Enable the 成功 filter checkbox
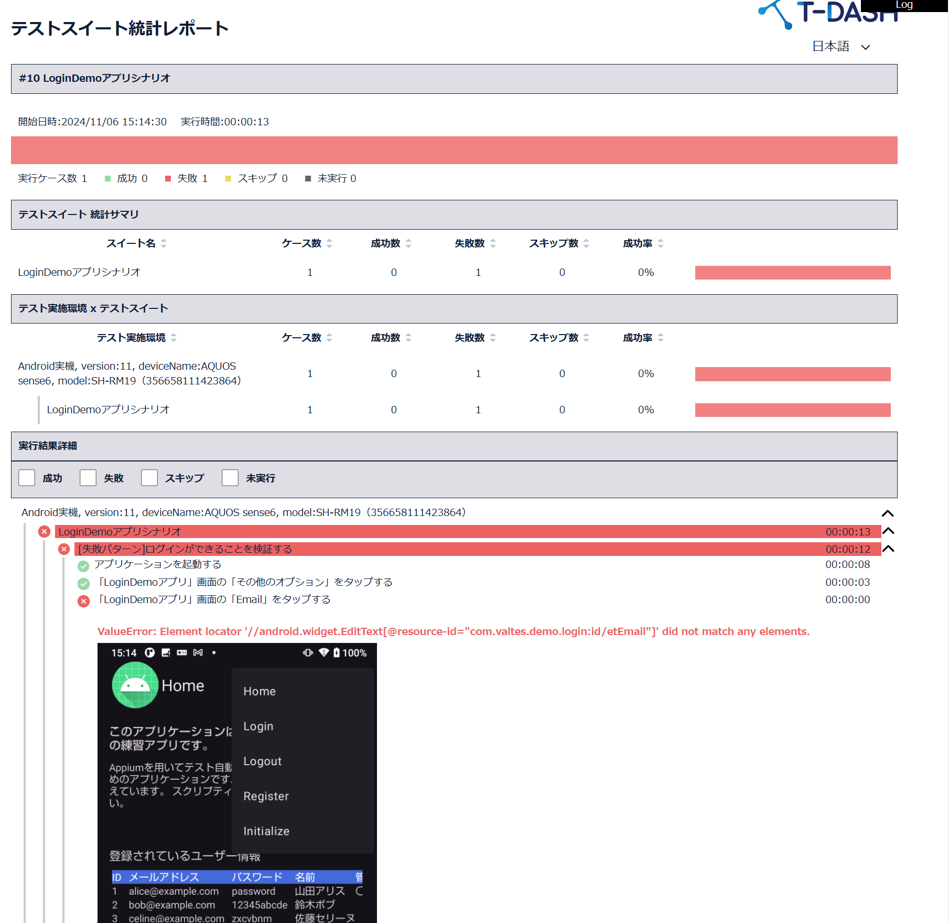This screenshot has height=923, width=949. (27, 478)
